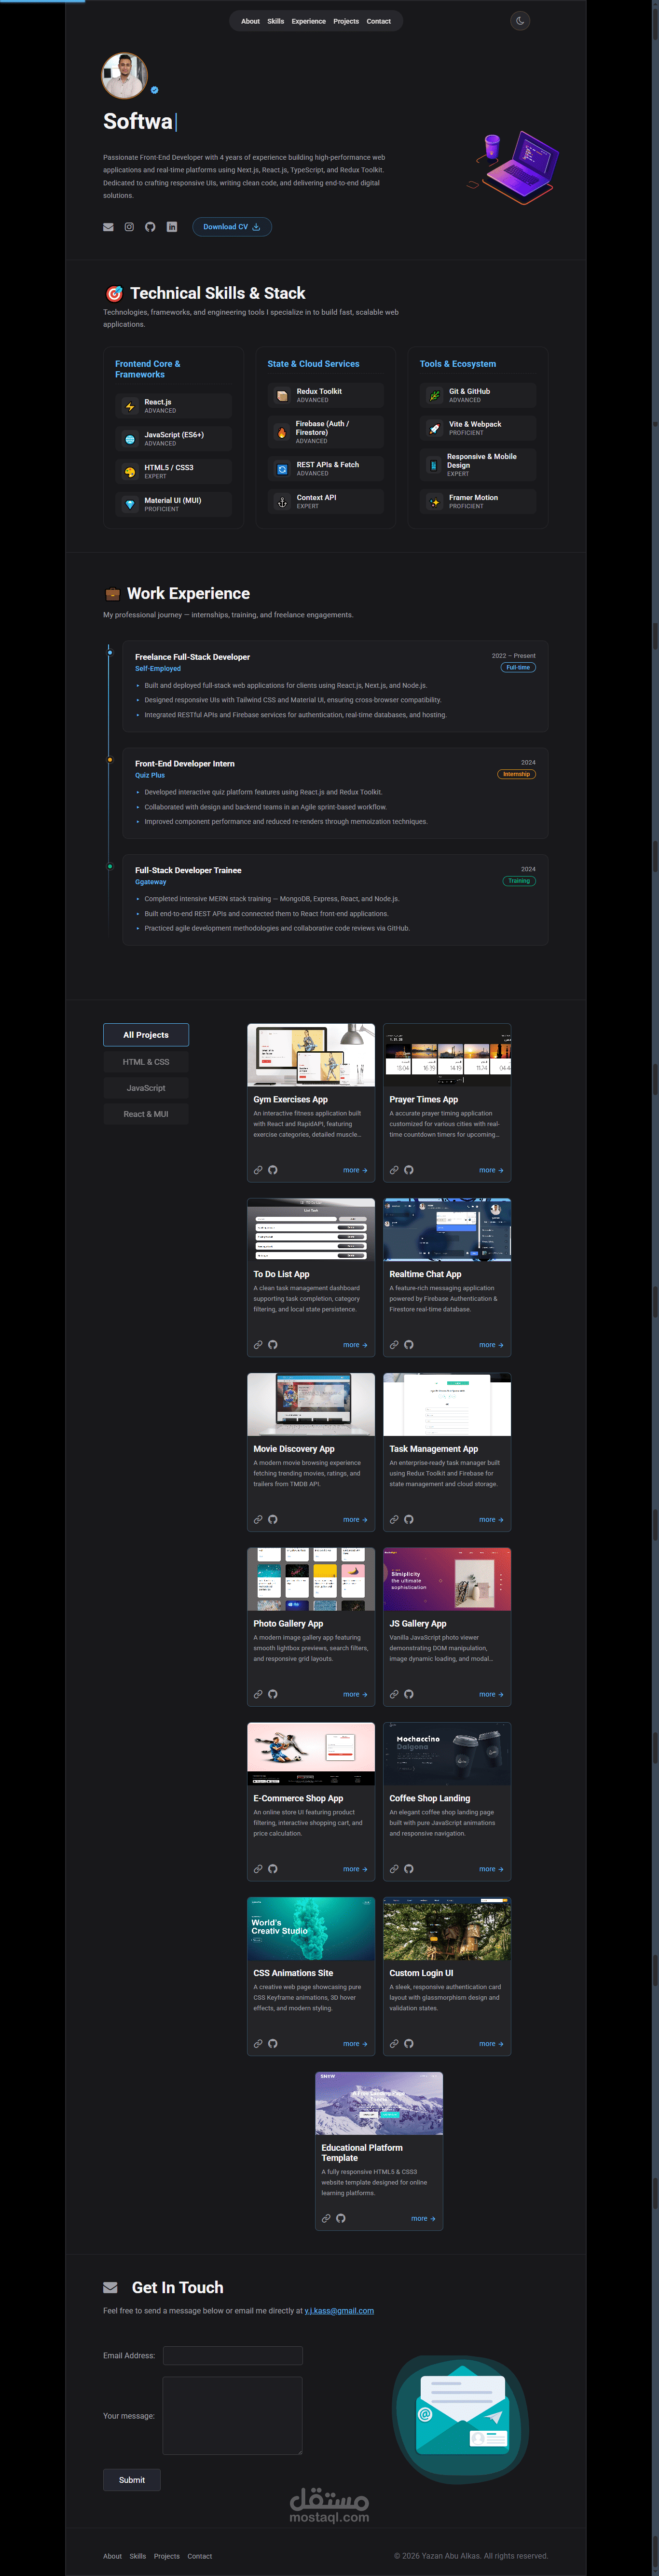Click the "Quiz Plus" company name

(150, 775)
